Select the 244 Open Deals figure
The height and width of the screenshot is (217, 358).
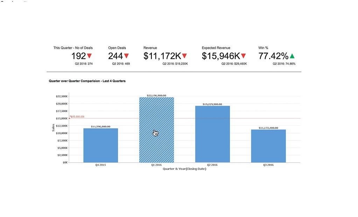click(115, 56)
